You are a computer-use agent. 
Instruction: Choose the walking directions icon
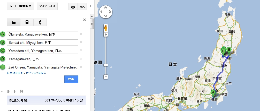pyautogui.click(x=40, y=22)
